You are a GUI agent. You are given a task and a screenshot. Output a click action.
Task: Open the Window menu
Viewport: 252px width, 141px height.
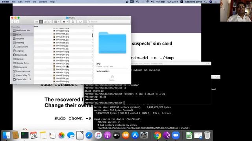43,2
